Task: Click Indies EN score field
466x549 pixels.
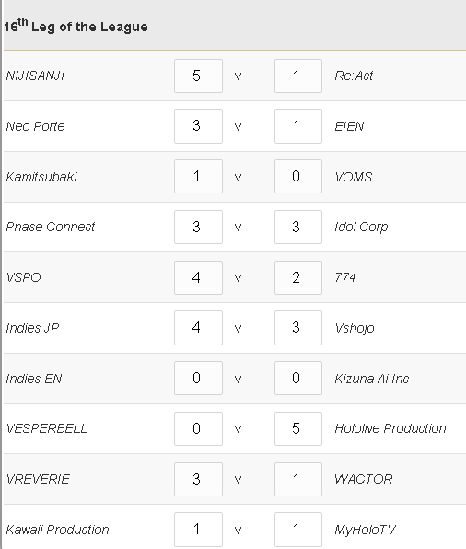Action: point(198,379)
